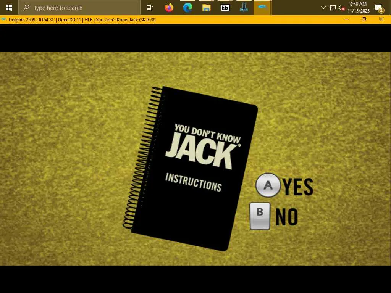Minimize the Dolphin window
This screenshot has height=293, width=391.
(347, 19)
